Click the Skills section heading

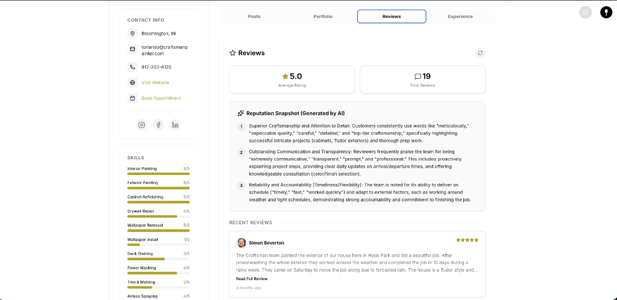[136, 158]
